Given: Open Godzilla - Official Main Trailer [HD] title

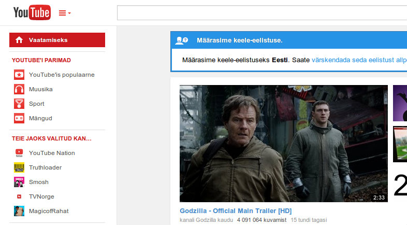Looking at the screenshot, I should [236, 210].
